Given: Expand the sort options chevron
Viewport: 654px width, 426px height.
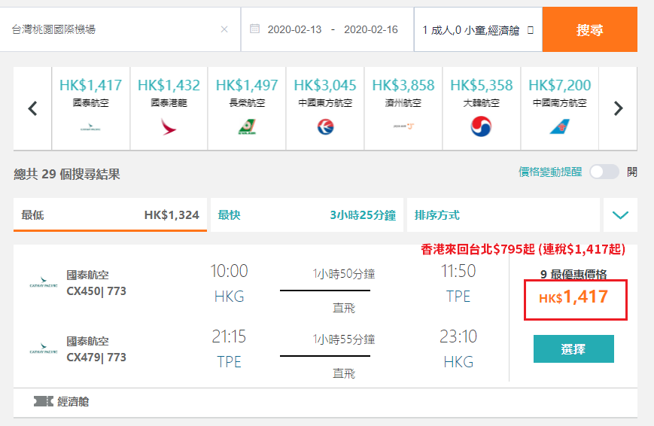Looking at the screenshot, I should (x=620, y=215).
